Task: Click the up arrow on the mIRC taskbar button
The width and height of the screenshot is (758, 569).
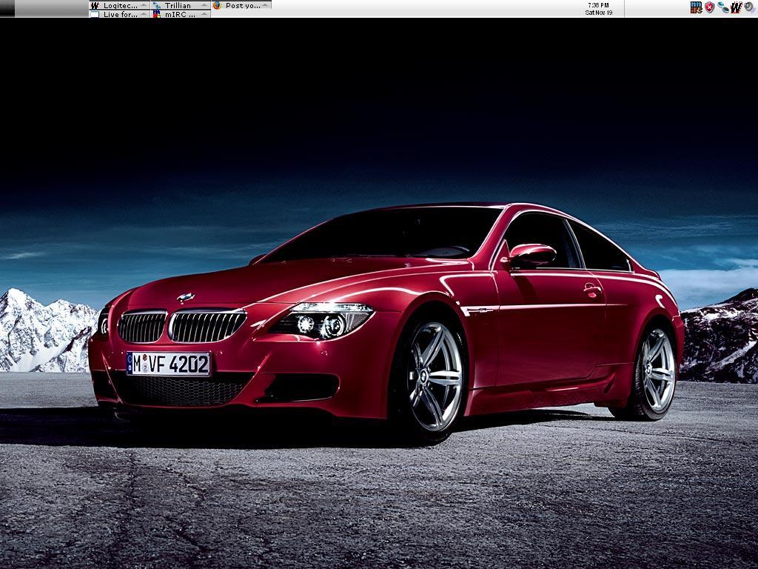Action: click(204, 14)
